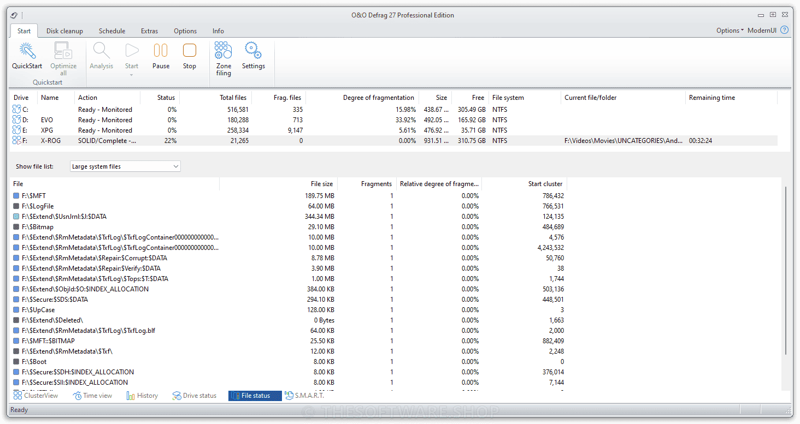
Task: Select the F:\$Extend\$UsnJrnl:$J:$DATA row
Action: [289, 217]
